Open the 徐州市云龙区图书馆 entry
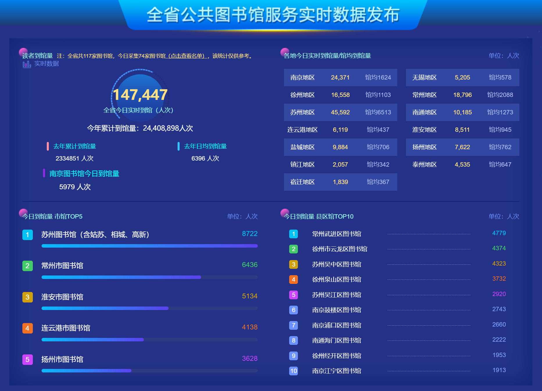Screen dimensions: 542x391 tap(339, 249)
